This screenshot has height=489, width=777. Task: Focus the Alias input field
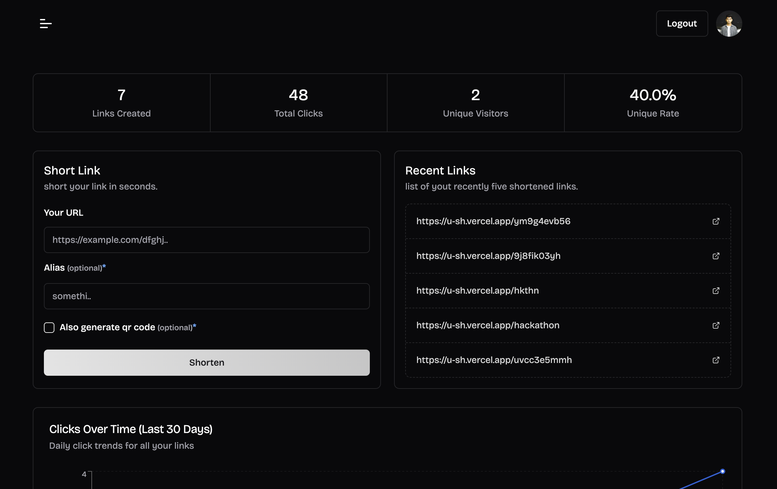tap(207, 296)
